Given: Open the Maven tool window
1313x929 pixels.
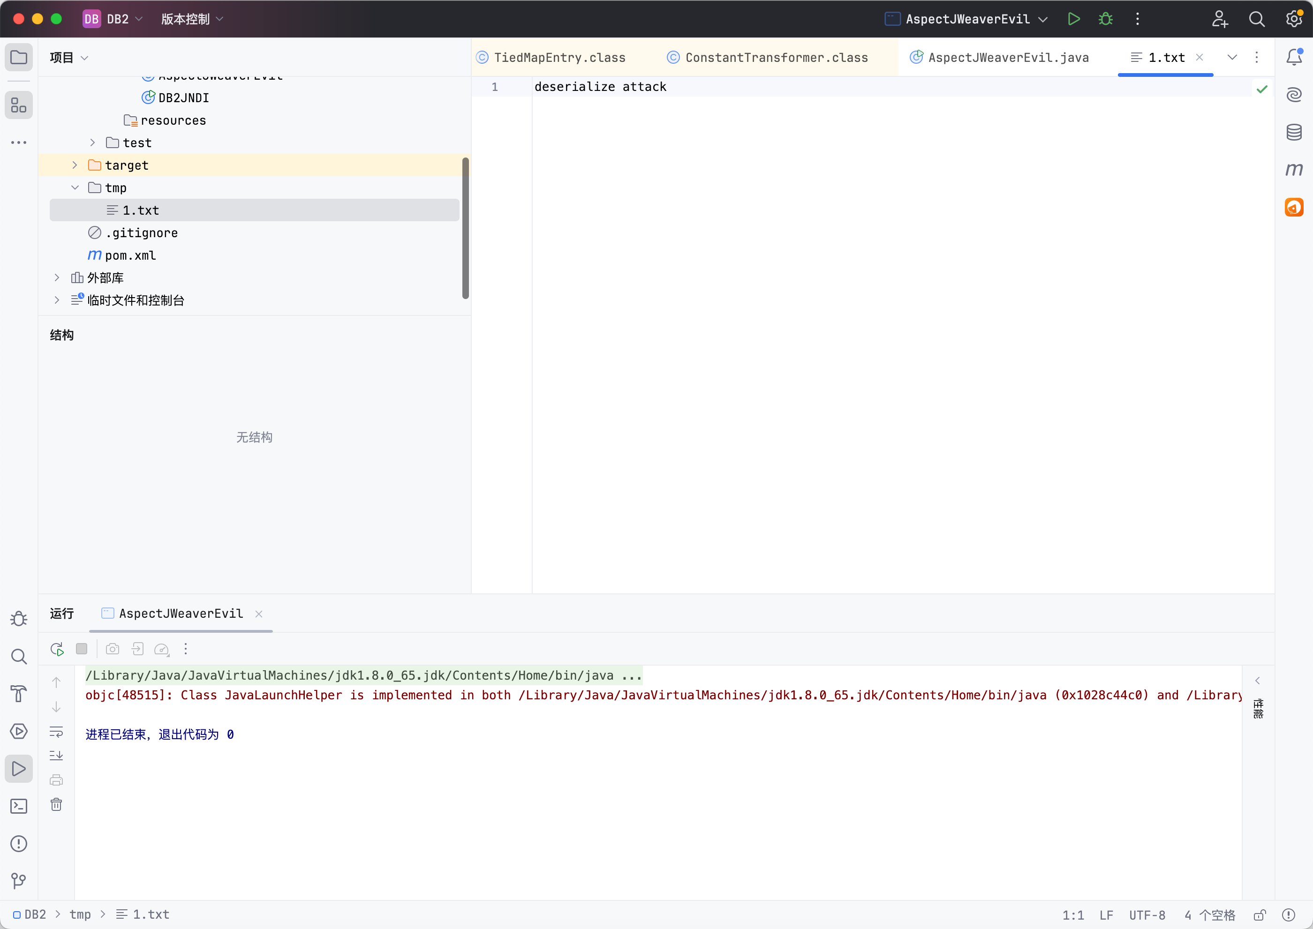Looking at the screenshot, I should tap(1294, 169).
